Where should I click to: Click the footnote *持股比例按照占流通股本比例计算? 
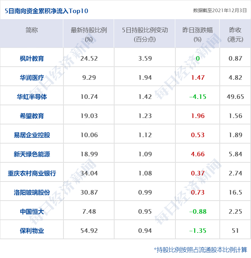(201, 250)
